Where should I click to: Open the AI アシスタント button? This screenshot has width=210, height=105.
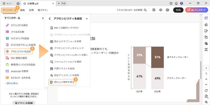click(x=197, y=10)
